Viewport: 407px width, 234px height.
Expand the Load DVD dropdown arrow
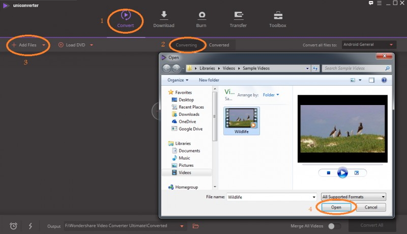[x=92, y=45]
